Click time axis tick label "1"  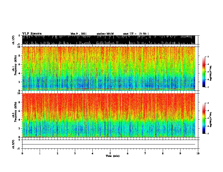tap(40, 153)
